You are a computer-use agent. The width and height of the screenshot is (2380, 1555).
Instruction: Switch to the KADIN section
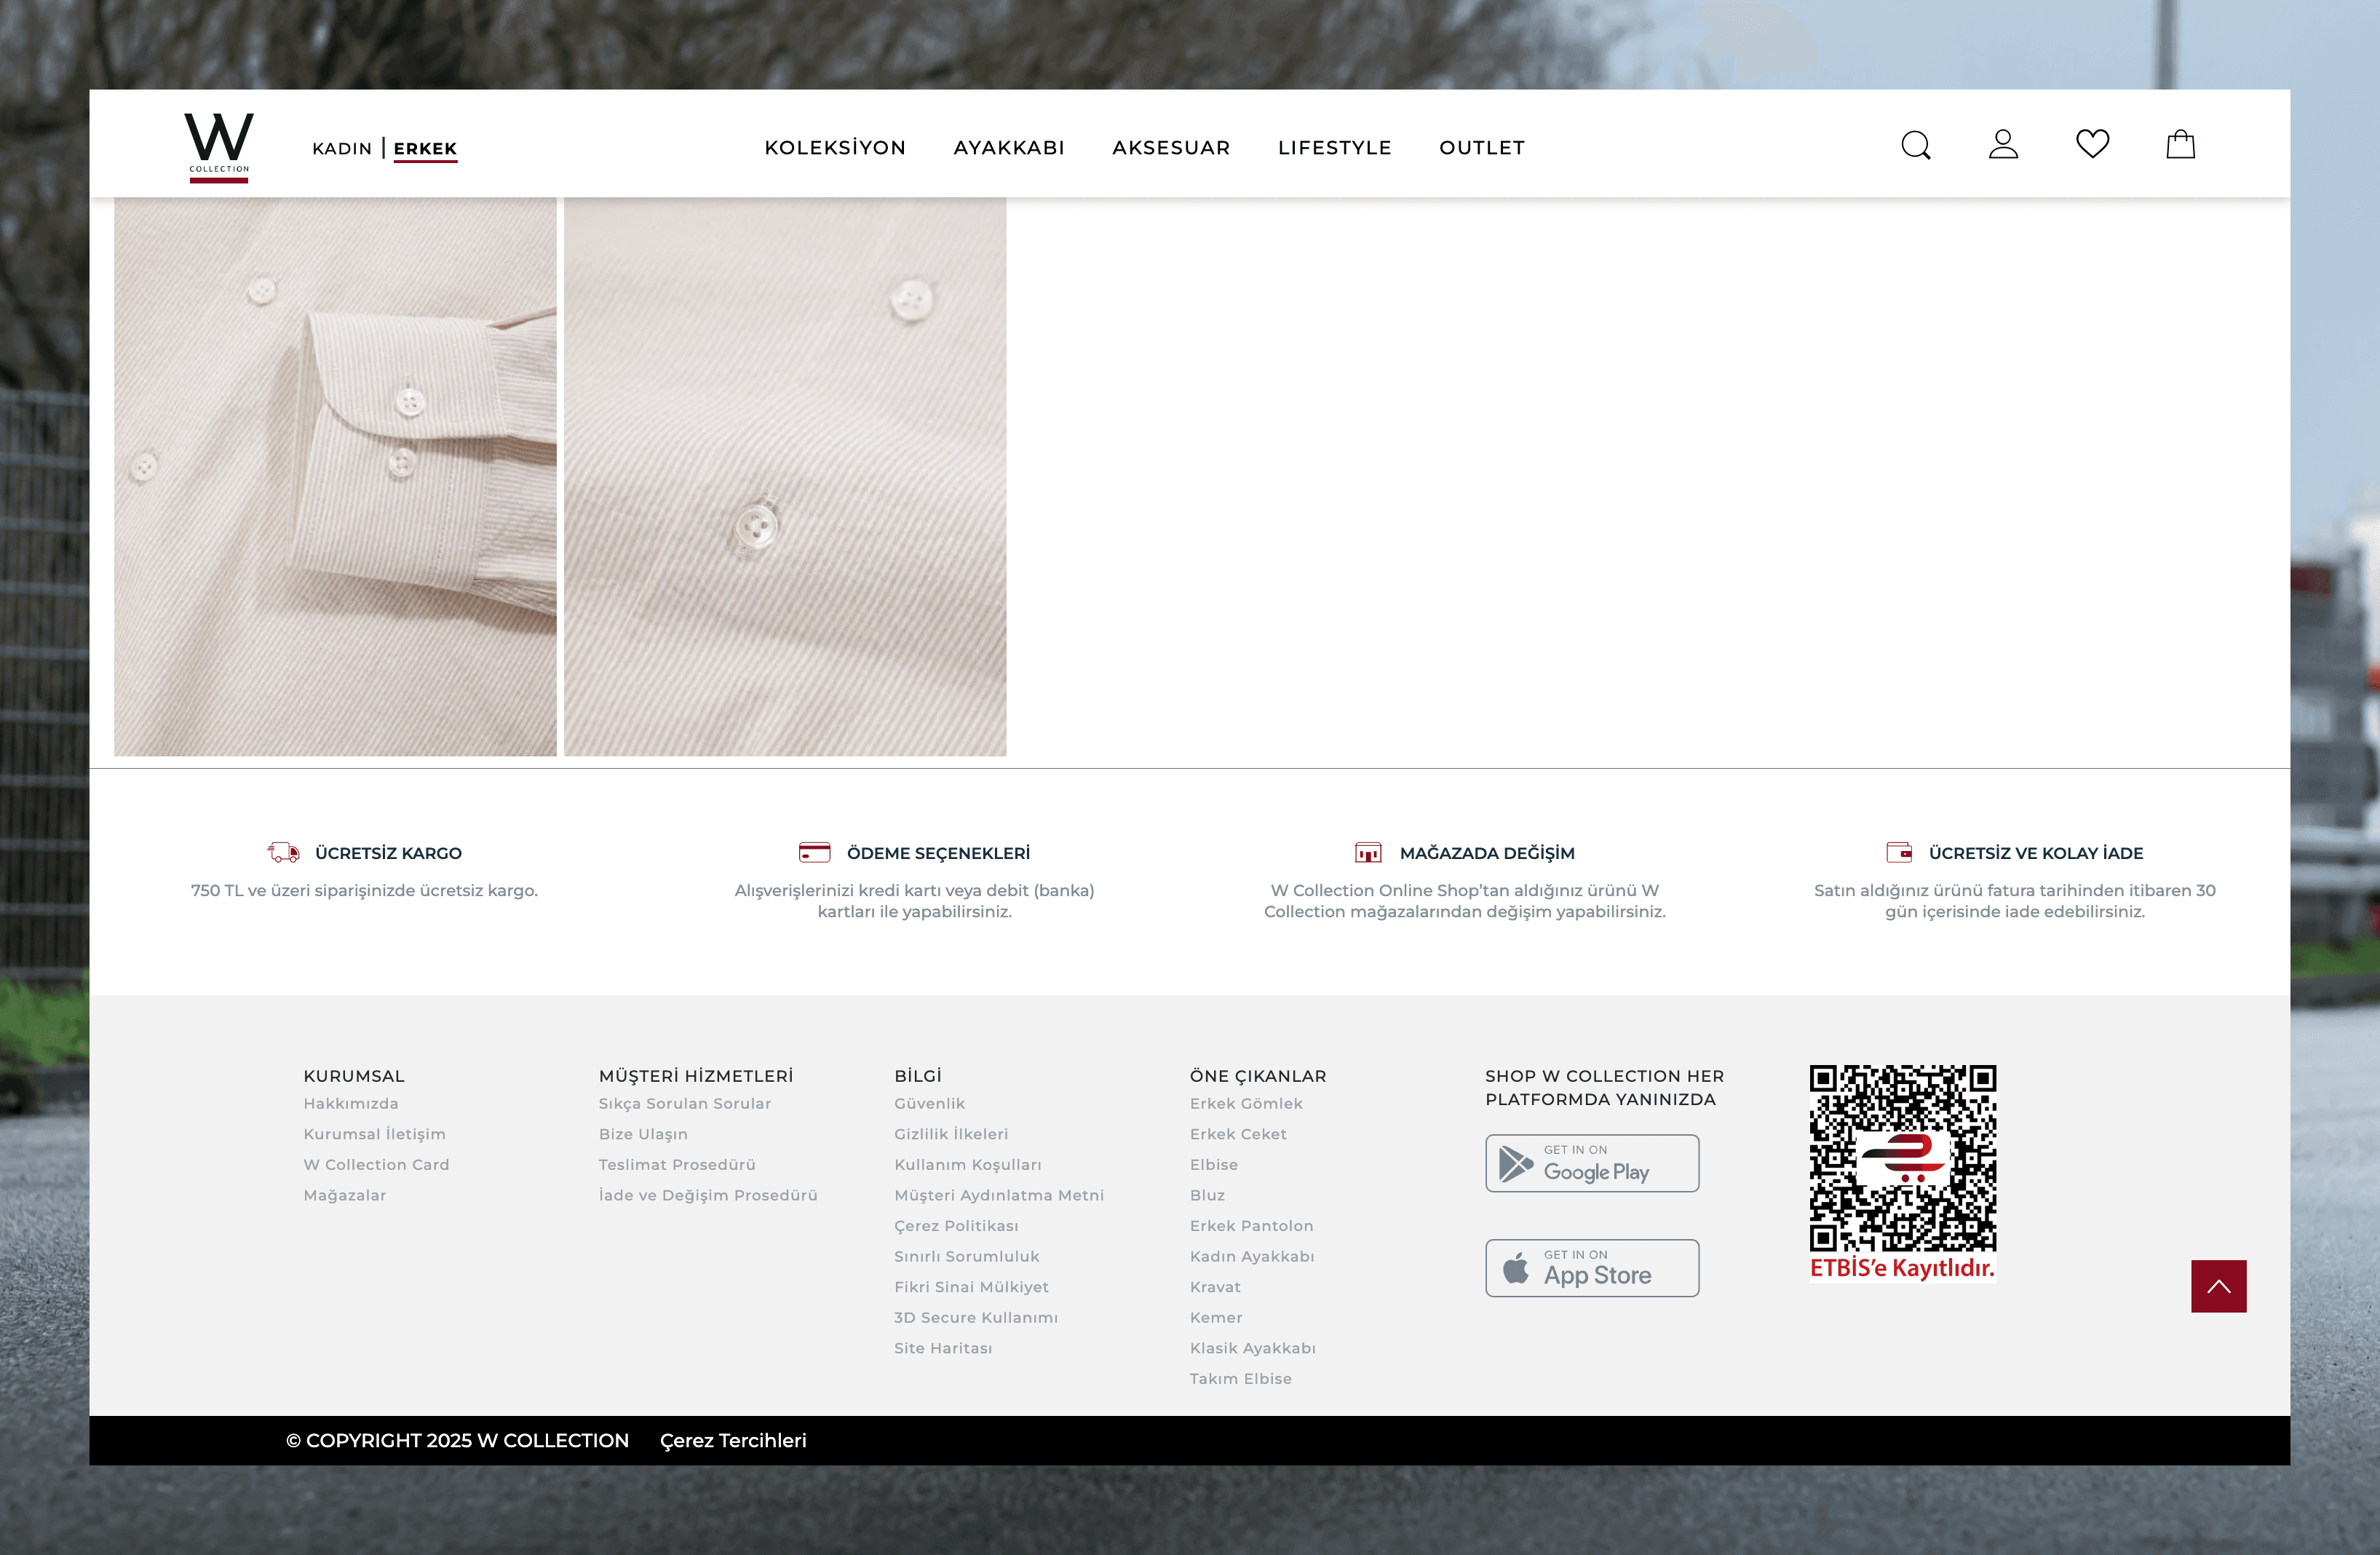coord(342,149)
